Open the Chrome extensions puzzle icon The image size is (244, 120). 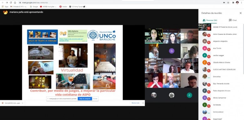pyautogui.click(x=233, y=2)
